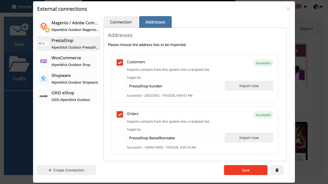Uncheck the Customers checkbox

(x=120, y=62)
